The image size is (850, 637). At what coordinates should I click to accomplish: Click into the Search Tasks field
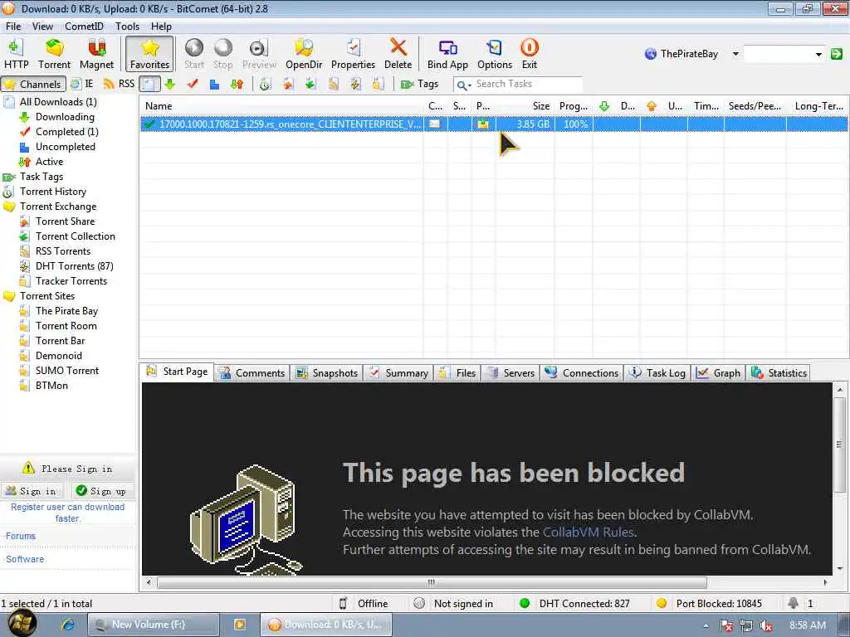pos(527,84)
